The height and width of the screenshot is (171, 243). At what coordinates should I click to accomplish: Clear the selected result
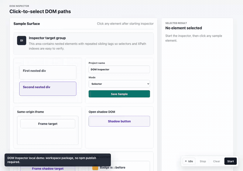tap(217, 161)
